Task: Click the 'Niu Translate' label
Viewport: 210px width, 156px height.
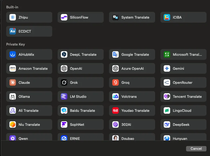Action: tap(29, 125)
